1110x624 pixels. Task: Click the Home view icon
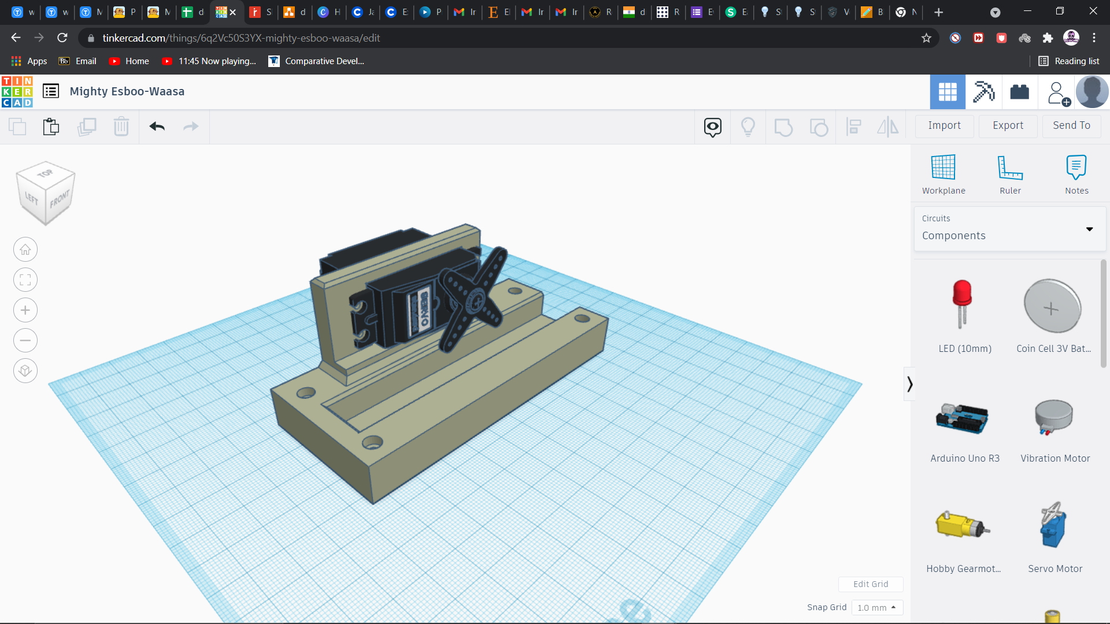click(25, 250)
